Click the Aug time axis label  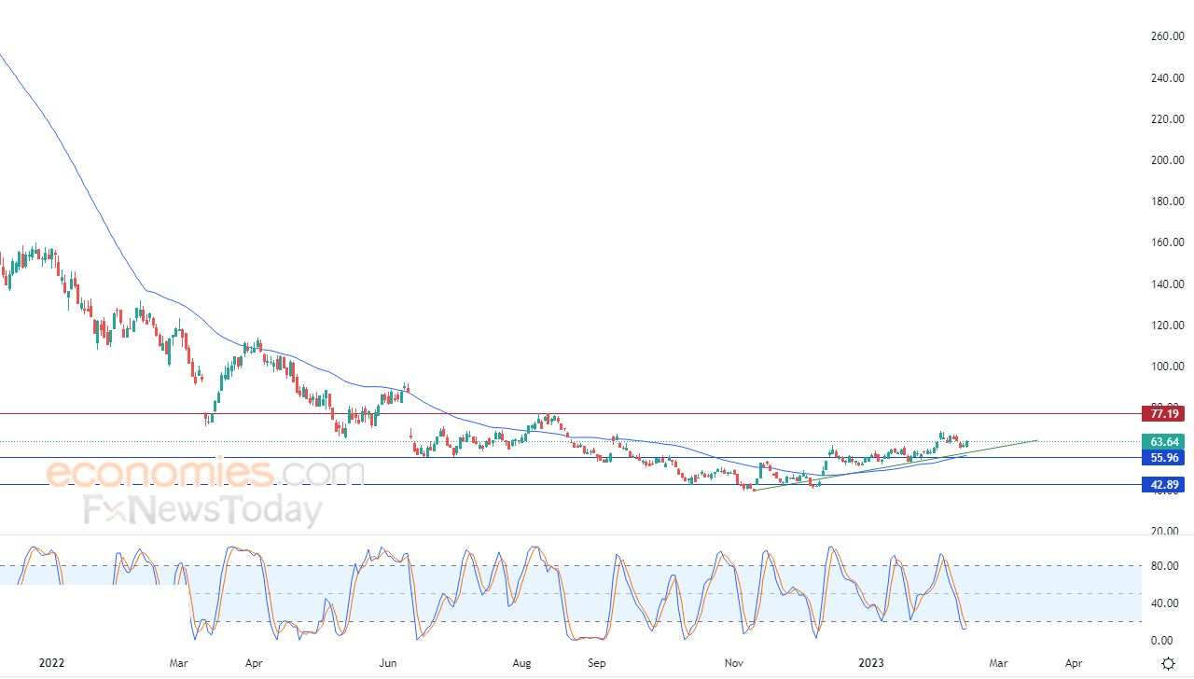click(x=521, y=663)
